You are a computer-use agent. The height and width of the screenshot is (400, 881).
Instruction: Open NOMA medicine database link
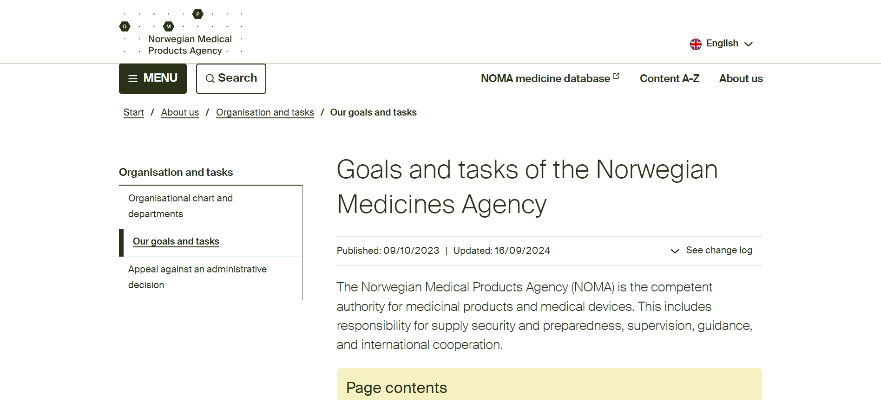(545, 79)
